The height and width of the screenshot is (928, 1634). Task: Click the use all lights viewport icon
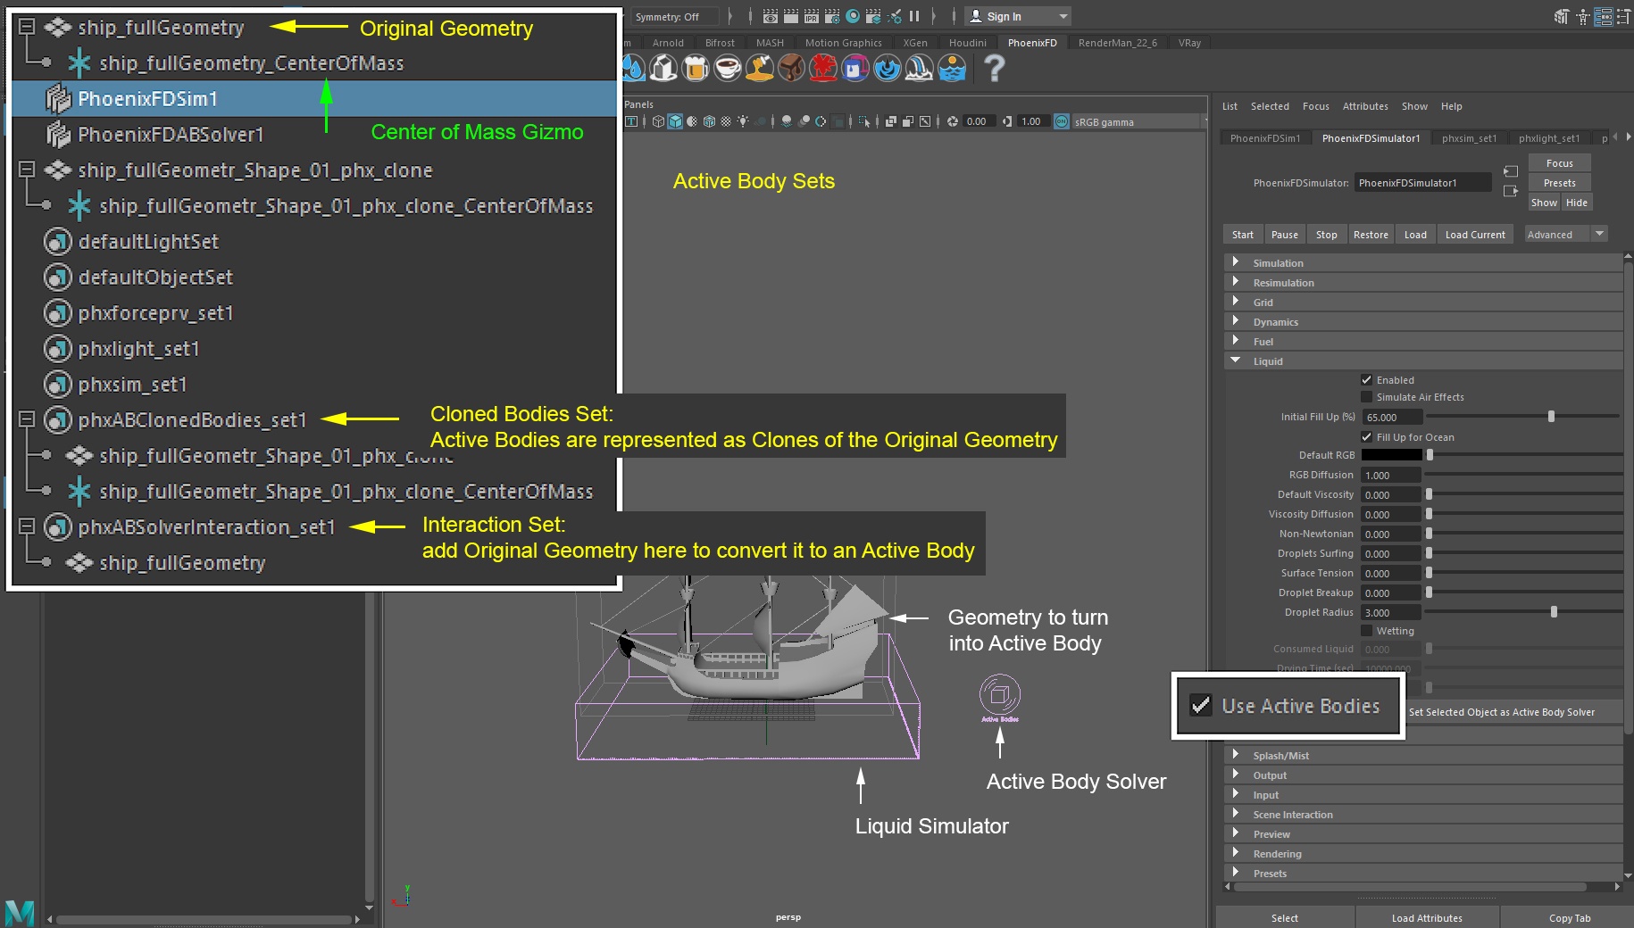click(742, 121)
